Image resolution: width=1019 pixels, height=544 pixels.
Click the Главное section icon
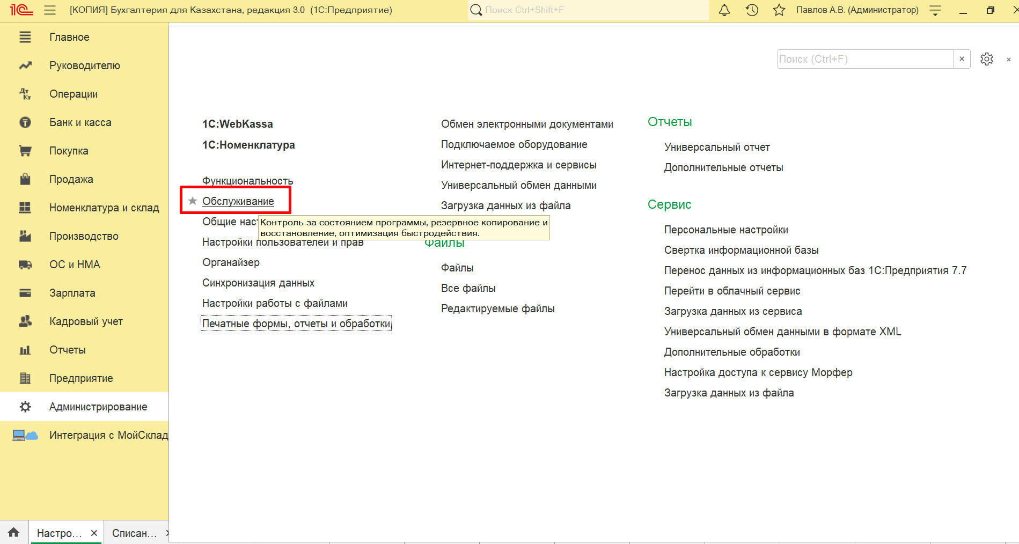[25, 37]
